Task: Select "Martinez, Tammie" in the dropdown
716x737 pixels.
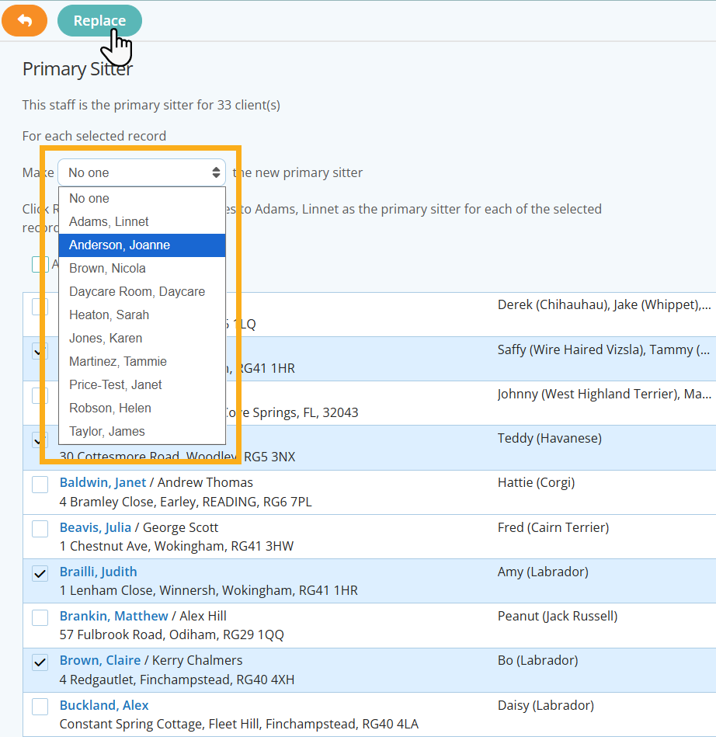Action: pyautogui.click(x=117, y=361)
